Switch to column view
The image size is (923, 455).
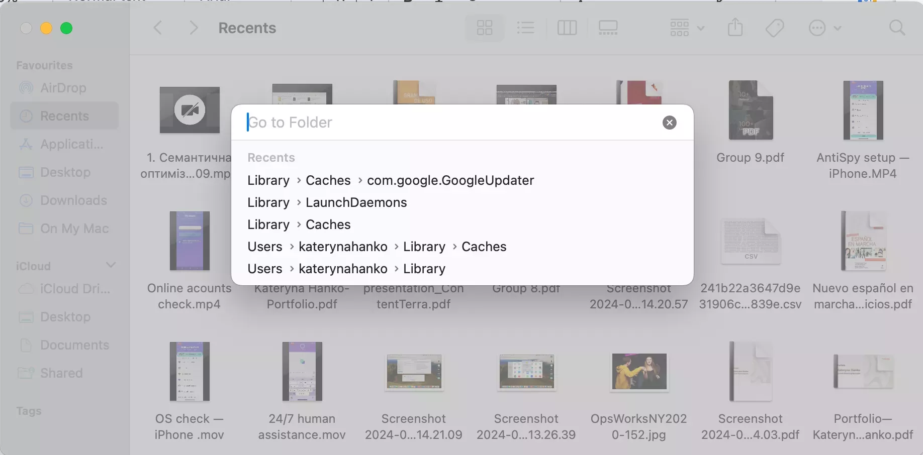click(567, 28)
